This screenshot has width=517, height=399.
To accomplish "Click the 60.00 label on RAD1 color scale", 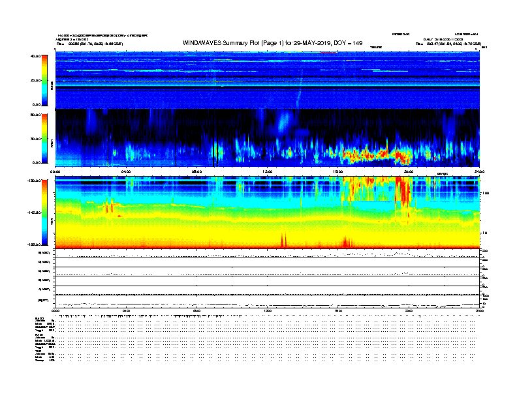I will click(35, 115).
